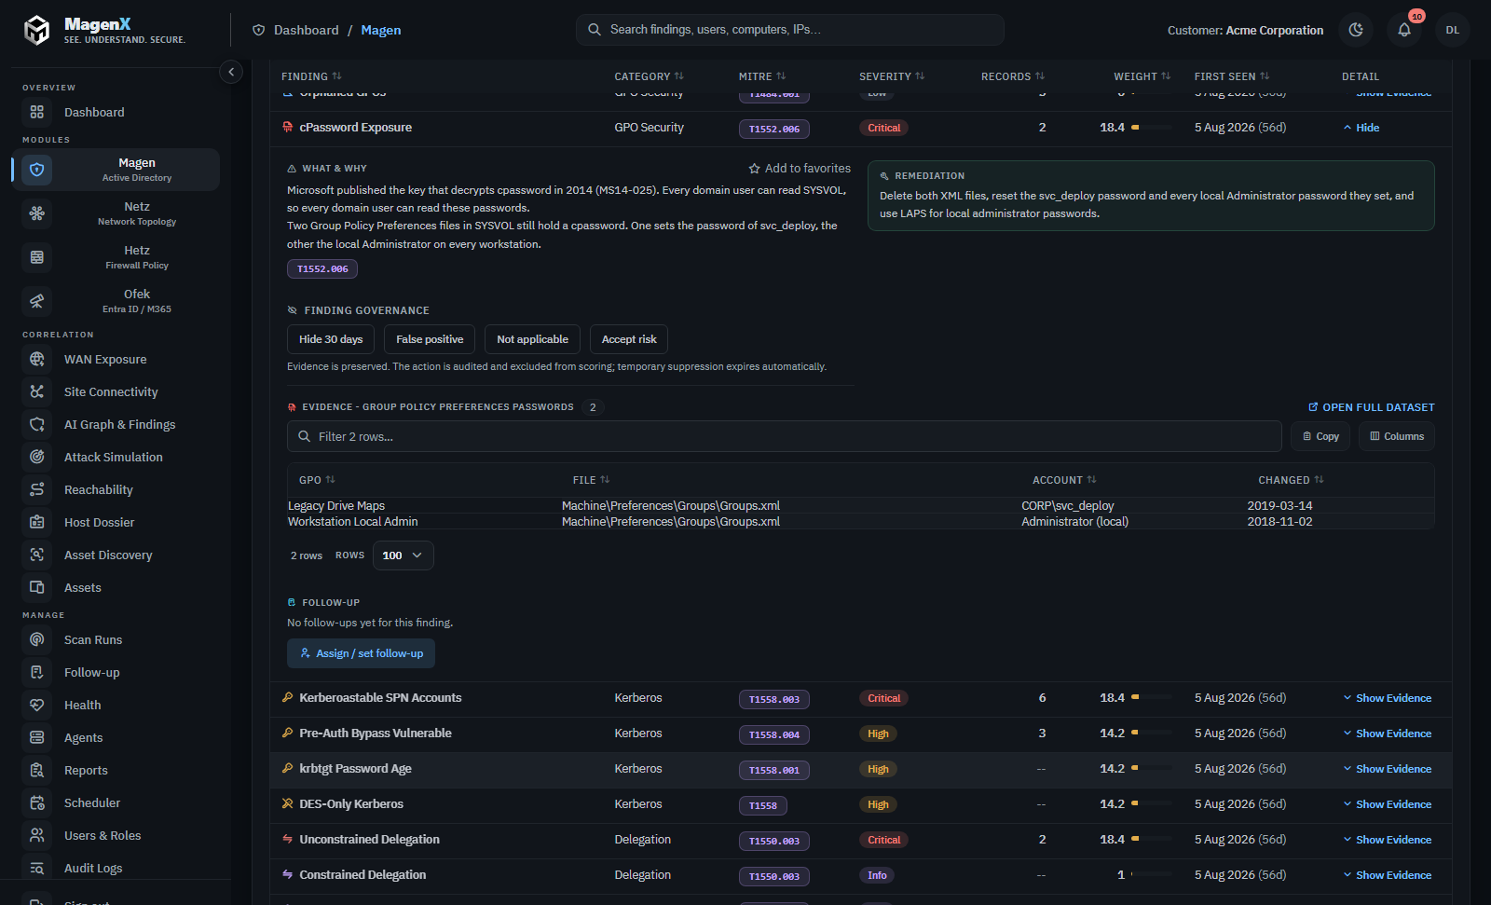The image size is (1491, 905).
Task: Mark finding as False positive
Action: coord(430,339)
